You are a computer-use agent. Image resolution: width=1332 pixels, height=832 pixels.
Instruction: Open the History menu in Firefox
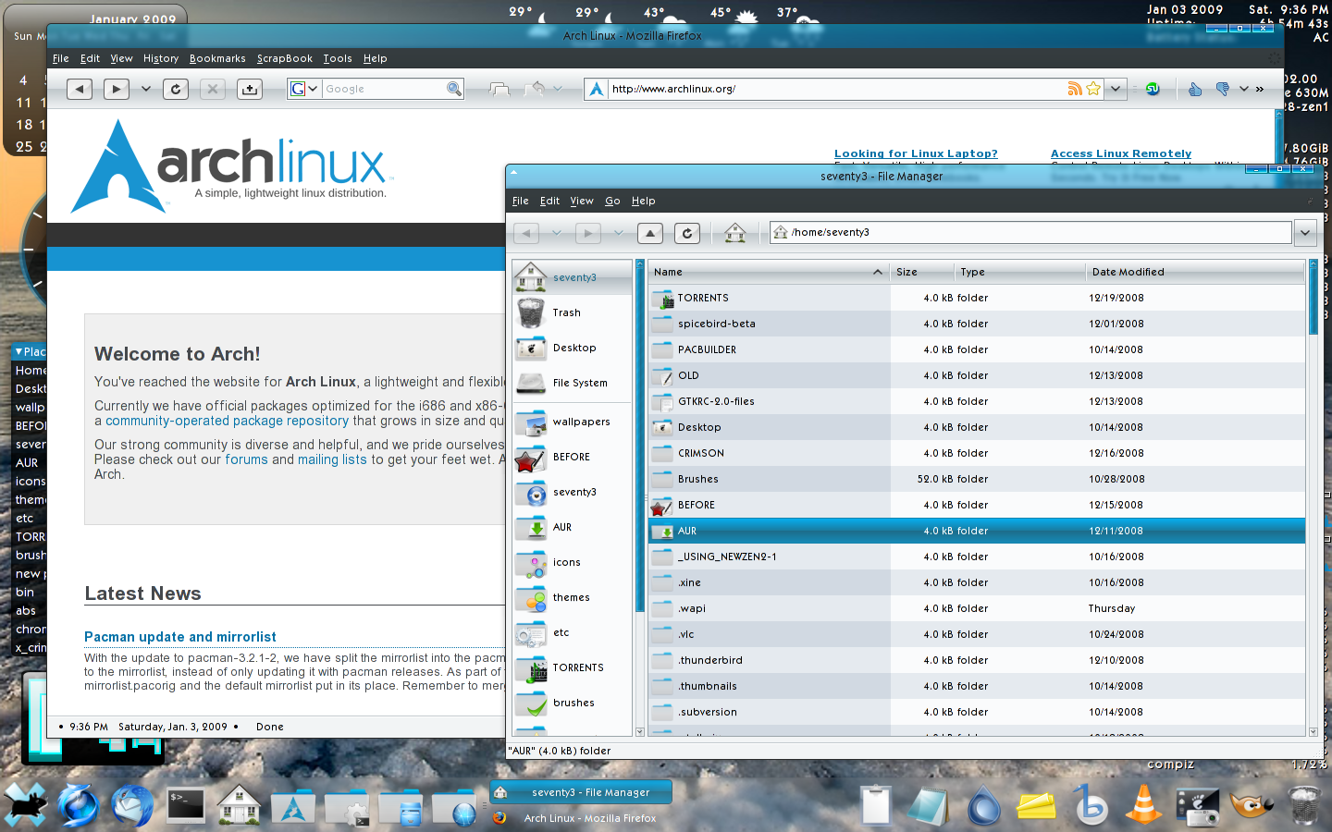point(161,58)
